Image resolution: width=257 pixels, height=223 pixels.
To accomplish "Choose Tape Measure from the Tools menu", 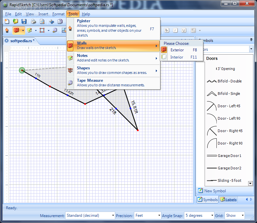I will tap(113, 83).
